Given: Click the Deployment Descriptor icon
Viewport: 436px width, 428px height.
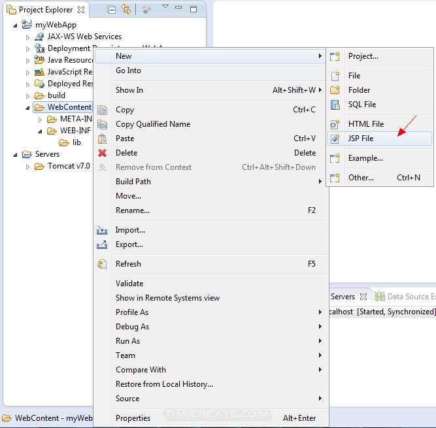Looking at the screenshot, I should click(x=39, y=48).
